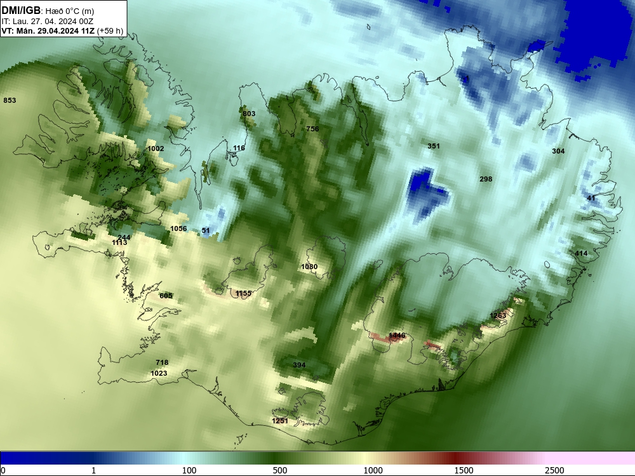Select the 414 value in the east
The width and height of the screenshot is (635, 476).
[x=581, y=253]
